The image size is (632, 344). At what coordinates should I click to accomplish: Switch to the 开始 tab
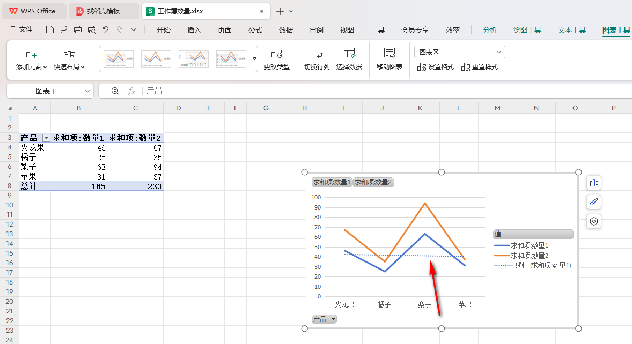[163, 30]
